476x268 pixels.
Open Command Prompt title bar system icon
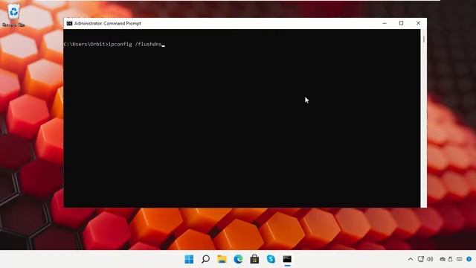coord(69,23)
